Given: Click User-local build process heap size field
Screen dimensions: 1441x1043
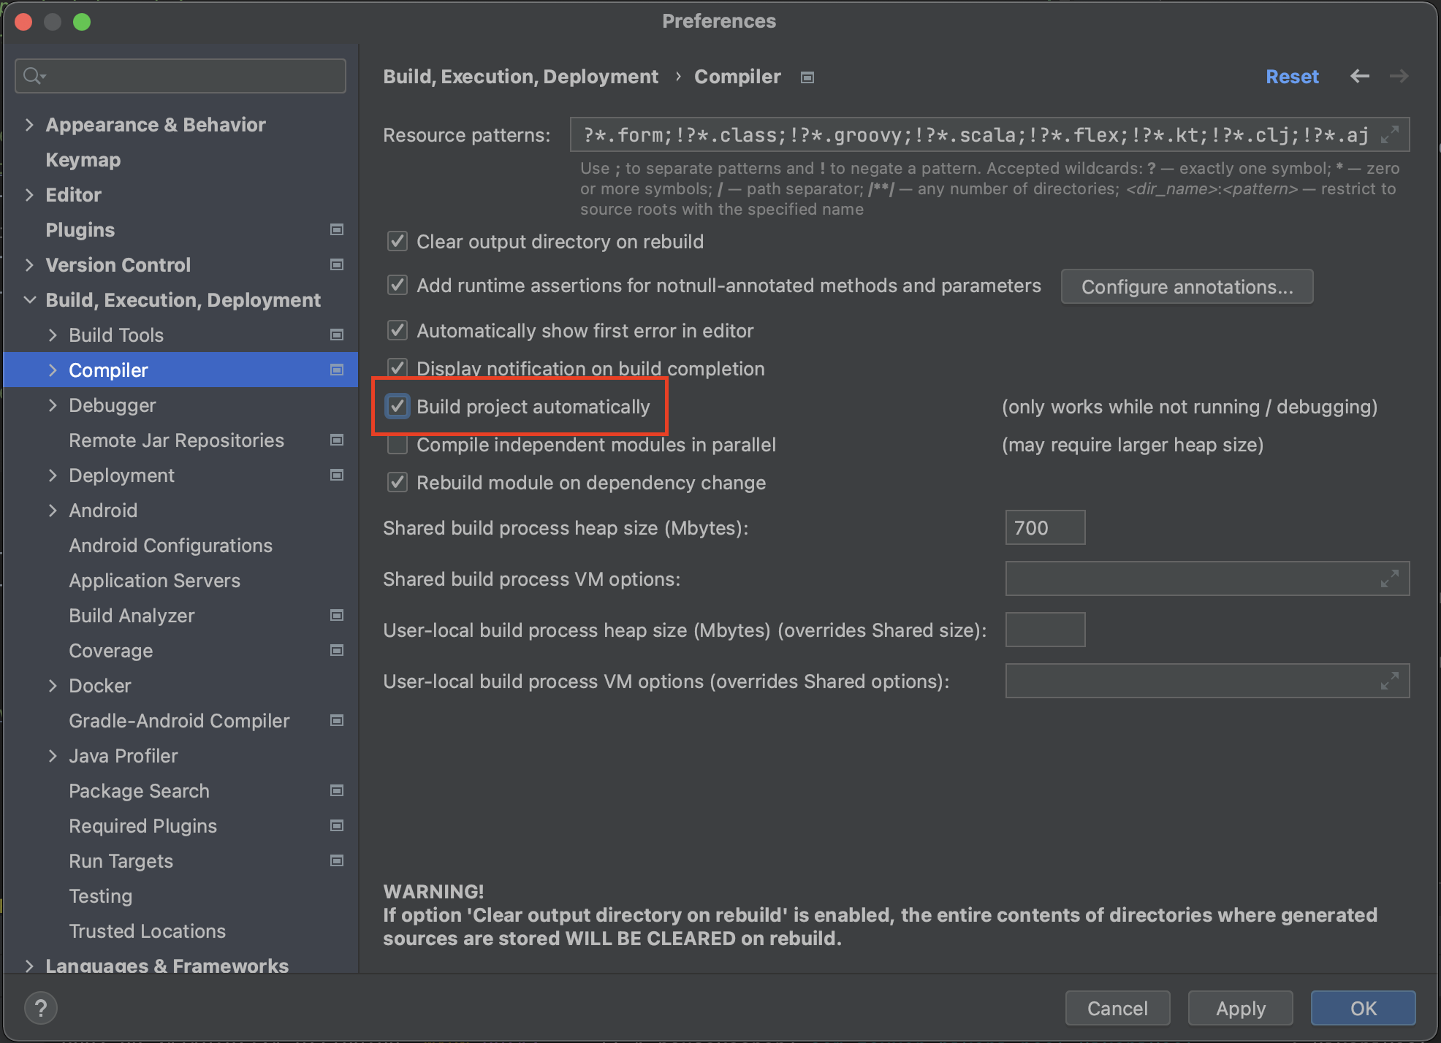Looking at the screenshot, I should point(1045,630).
